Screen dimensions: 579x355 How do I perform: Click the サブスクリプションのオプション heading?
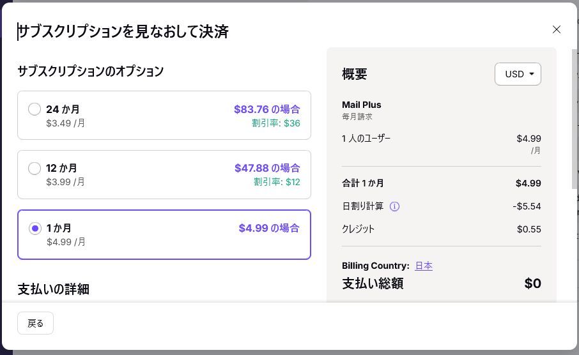[x=91, y=71]
